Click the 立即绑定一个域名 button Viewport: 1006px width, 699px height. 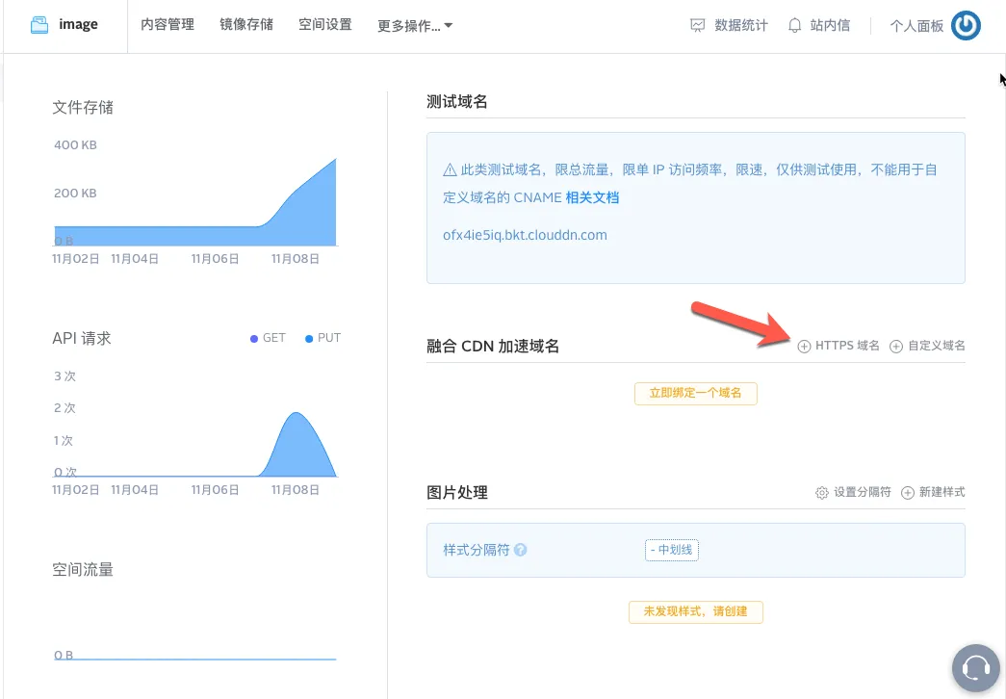[x=695, y=393]
